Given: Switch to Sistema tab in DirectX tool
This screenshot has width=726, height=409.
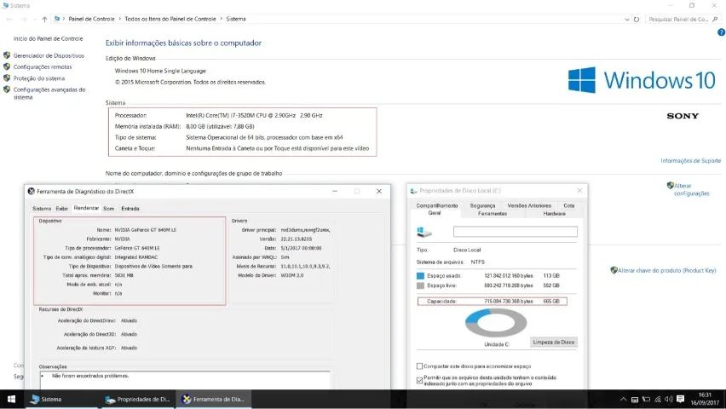Looking at the screenshot, I should [42, 209].
